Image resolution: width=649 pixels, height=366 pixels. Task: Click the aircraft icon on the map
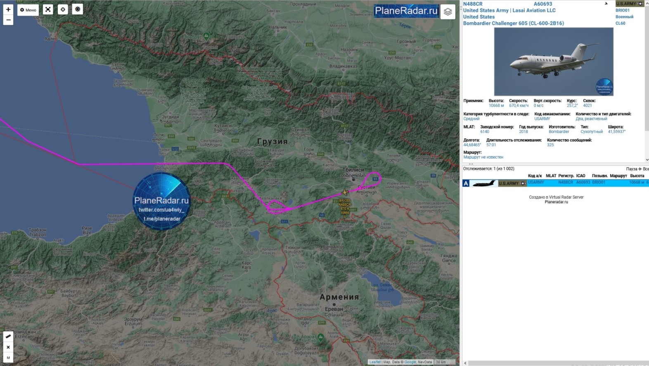[x=345, y=192]
